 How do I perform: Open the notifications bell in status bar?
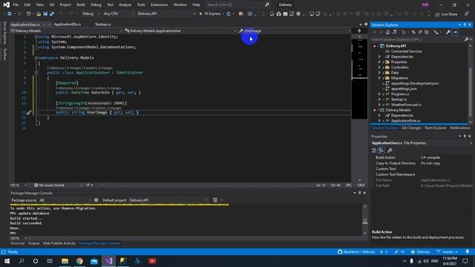pos(468,252)
